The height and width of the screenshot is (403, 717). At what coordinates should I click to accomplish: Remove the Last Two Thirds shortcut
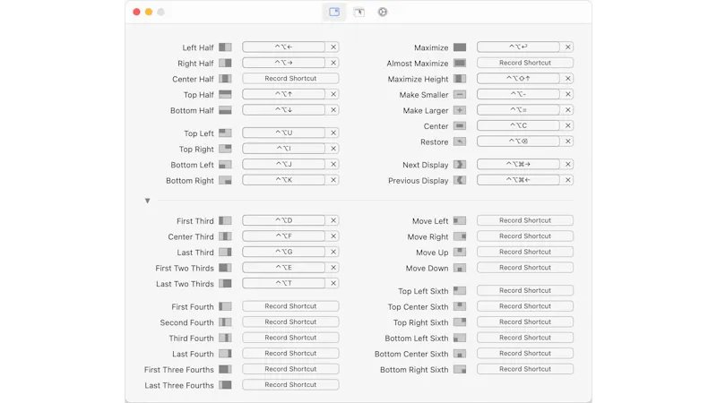point(333,283)
